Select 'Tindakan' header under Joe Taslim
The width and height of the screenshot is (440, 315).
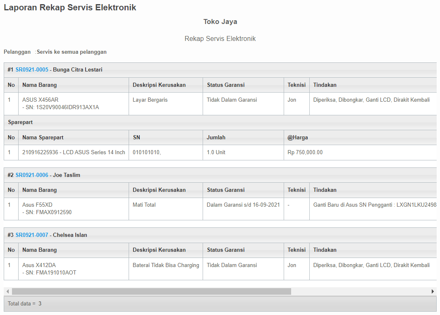tap(325, 190)
